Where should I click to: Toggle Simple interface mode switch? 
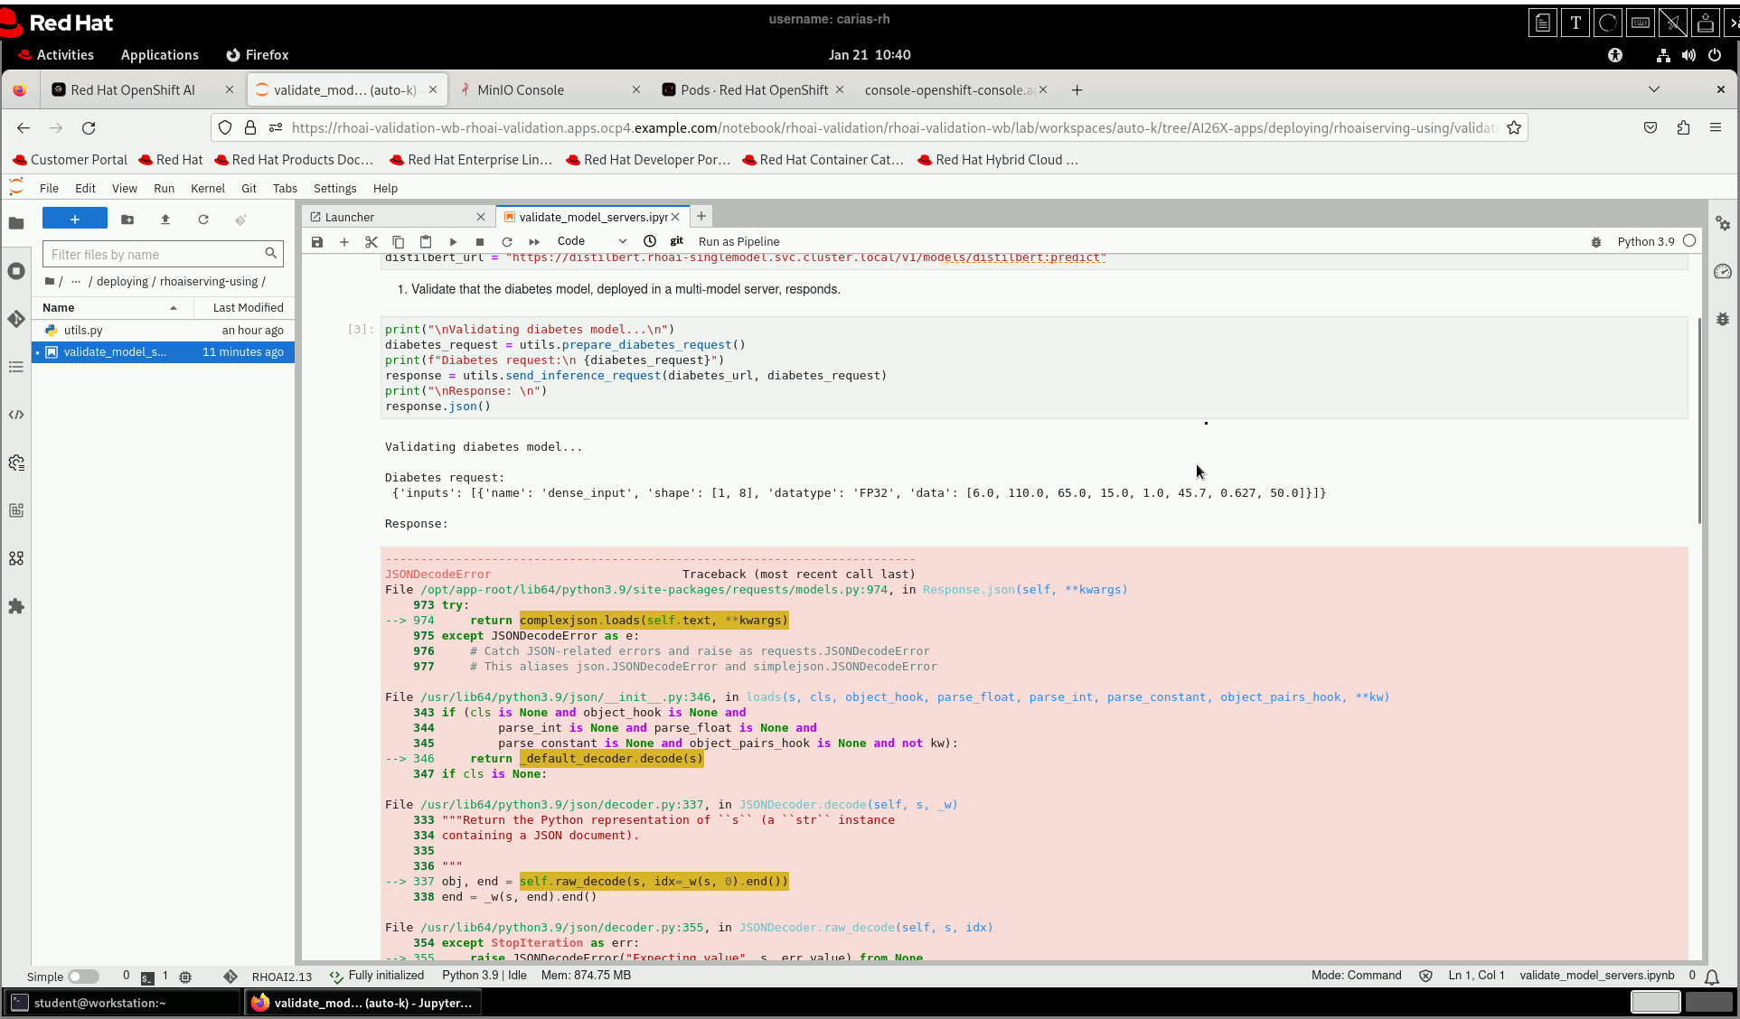83,977
